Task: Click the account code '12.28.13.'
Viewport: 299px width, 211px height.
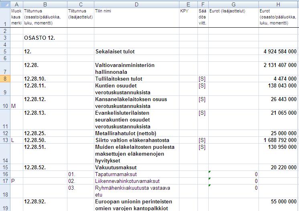Action: coord(35,113)
